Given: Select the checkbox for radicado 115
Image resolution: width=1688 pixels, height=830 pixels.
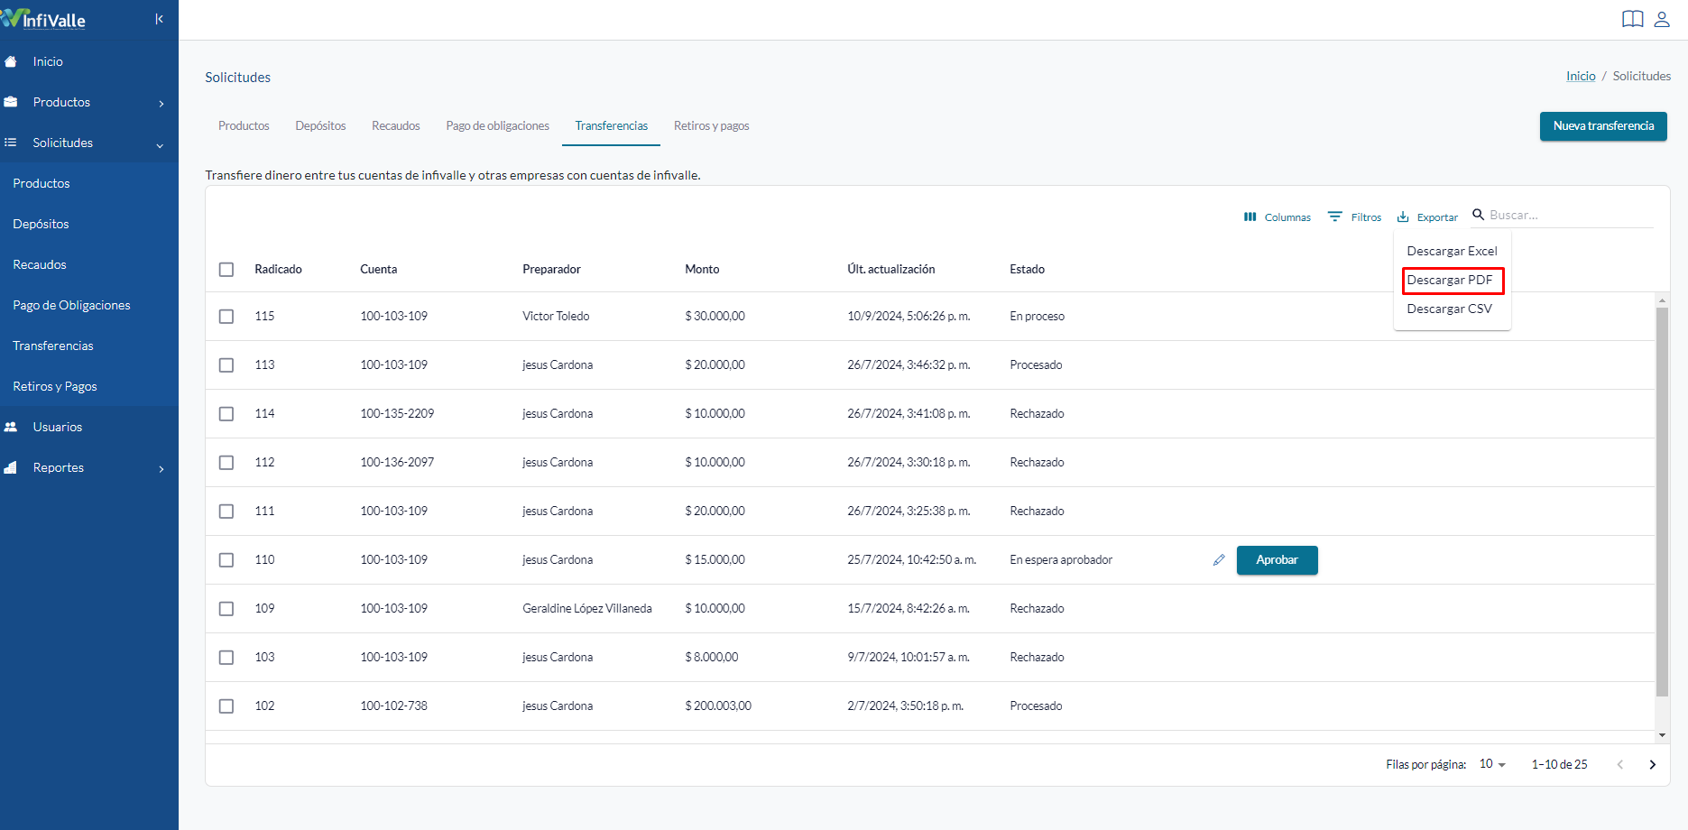Looking at the screenshot, I should [226, 317].
